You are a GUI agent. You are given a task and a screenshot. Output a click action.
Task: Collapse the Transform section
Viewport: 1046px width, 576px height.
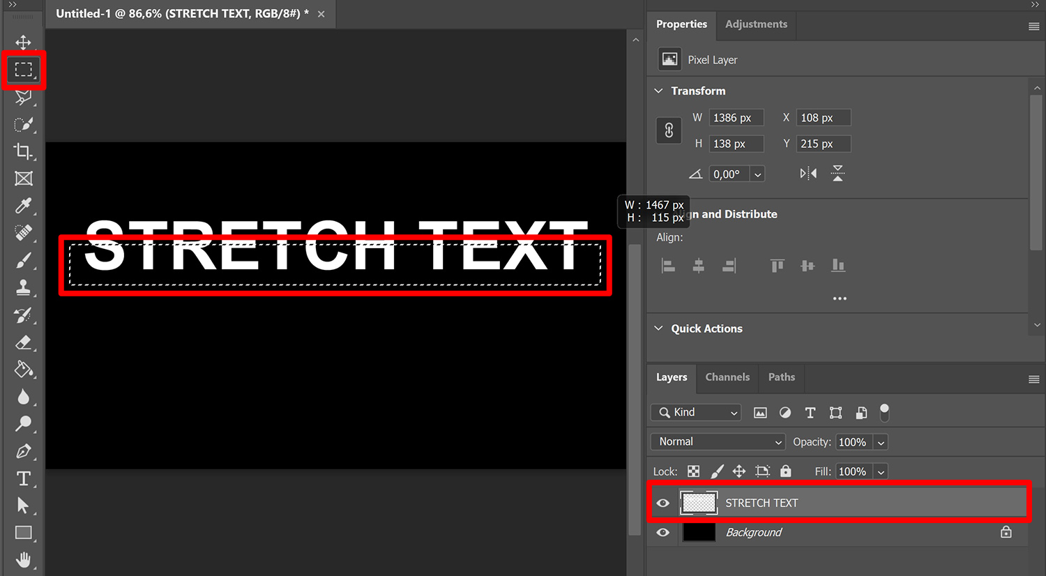pos(658,91)
